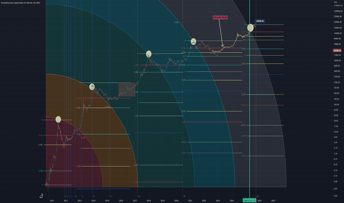The height and width of the screenshot is (203, 344).
Task: Click the 2011 year label on time axis
Action: 52,200
